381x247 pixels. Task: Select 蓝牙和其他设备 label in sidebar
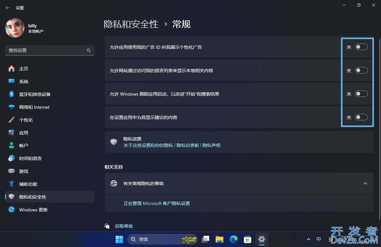(35, 94)
